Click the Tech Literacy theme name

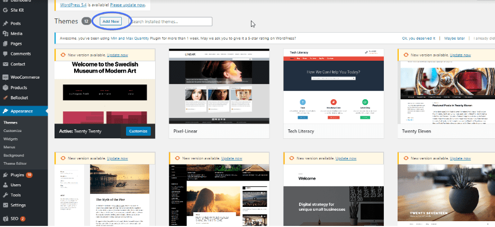(301, 131)
